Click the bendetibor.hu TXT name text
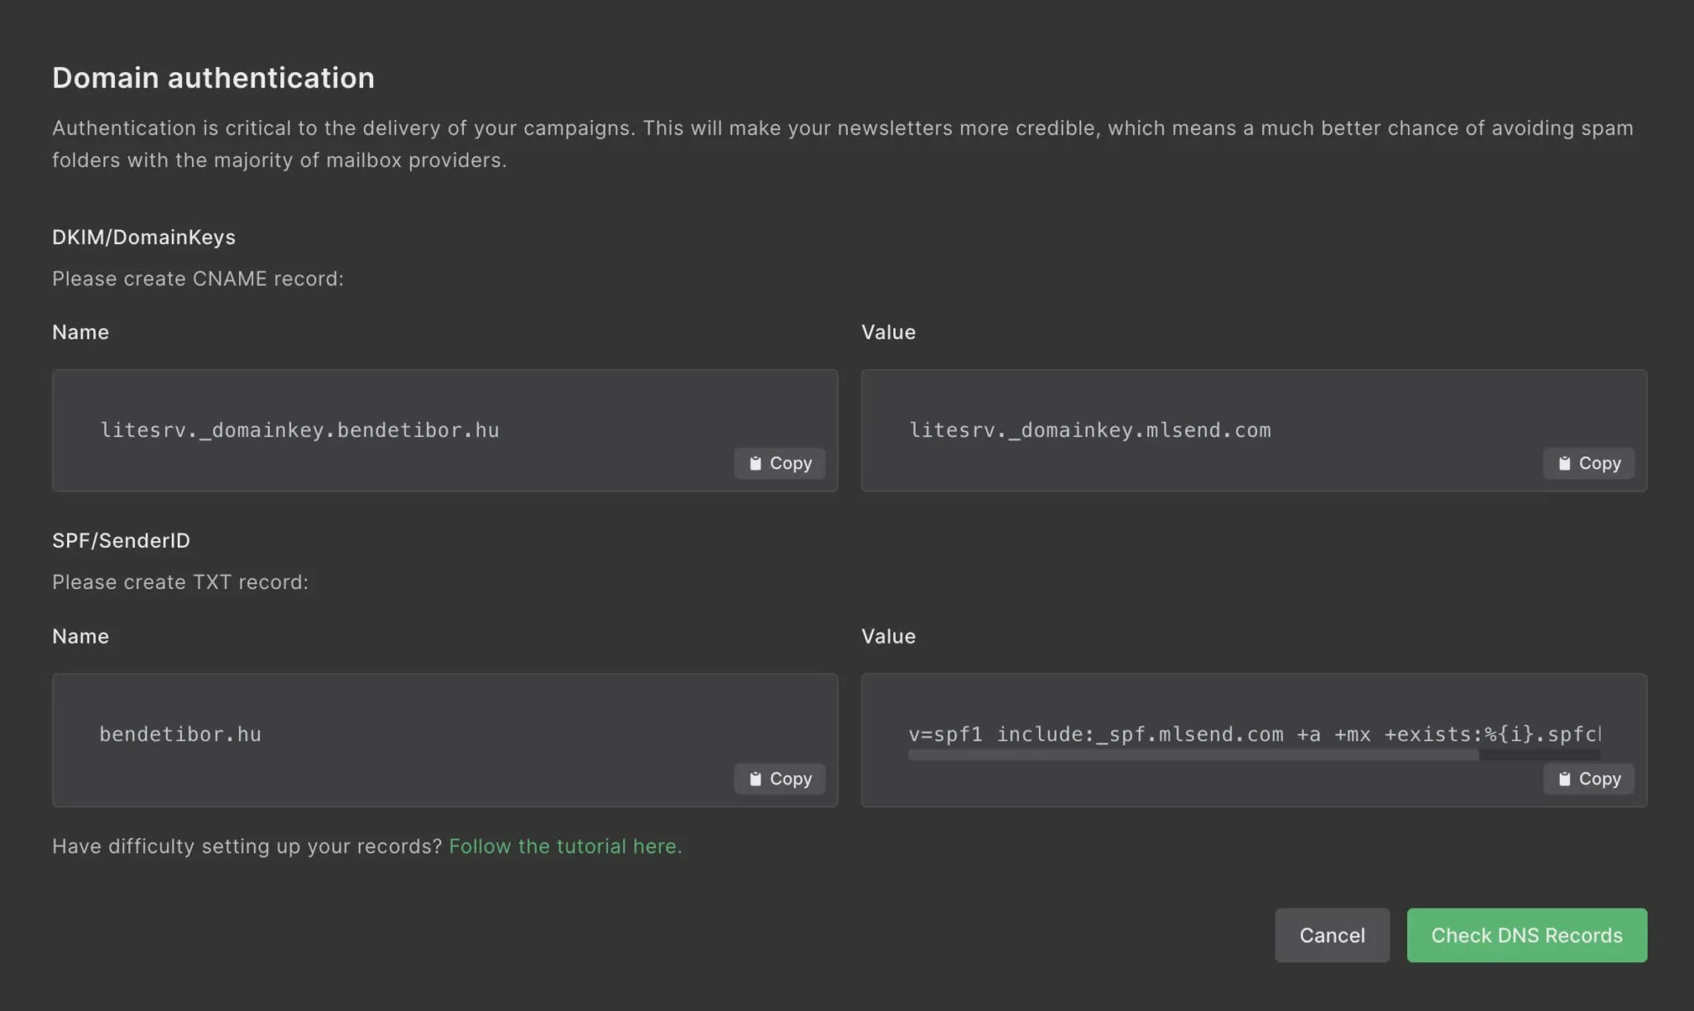This screenshot has height=1011, width=1694. tap(180, 734)
